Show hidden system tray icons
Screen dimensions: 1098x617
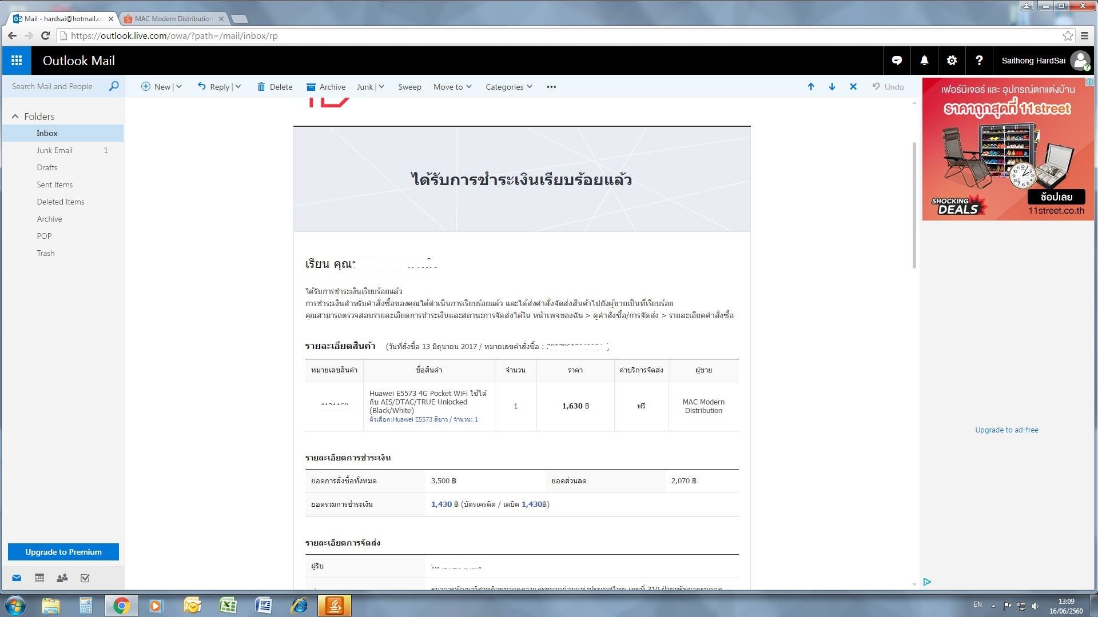coord(993,606)
